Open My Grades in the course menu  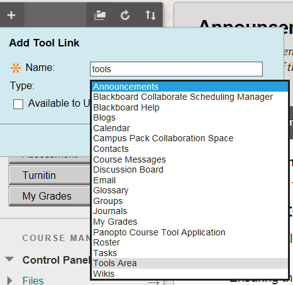[x=50, y=196]
